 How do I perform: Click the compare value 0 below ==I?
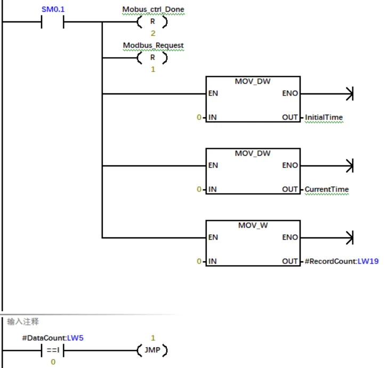click(x=53, y=362)
